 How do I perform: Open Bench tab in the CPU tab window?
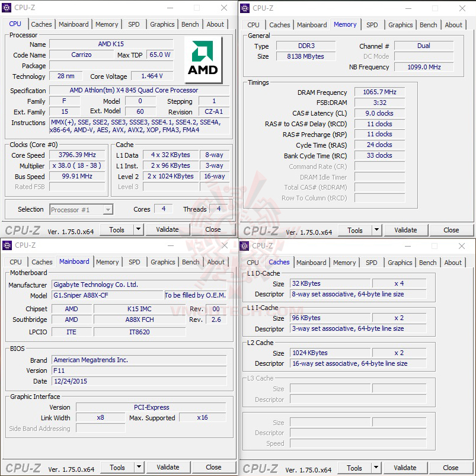(190, 24)
